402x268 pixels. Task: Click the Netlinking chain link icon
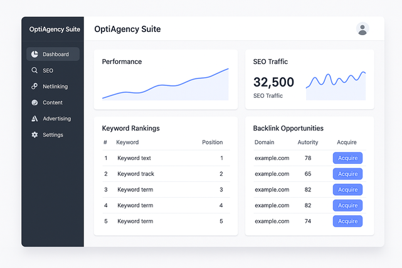pos(34,86)
